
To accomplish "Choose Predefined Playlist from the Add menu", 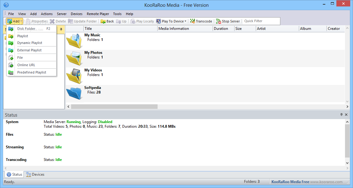I will click(x=31, y=72).
